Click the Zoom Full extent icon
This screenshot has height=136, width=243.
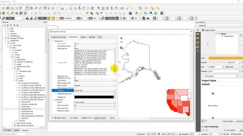[45, 8]
